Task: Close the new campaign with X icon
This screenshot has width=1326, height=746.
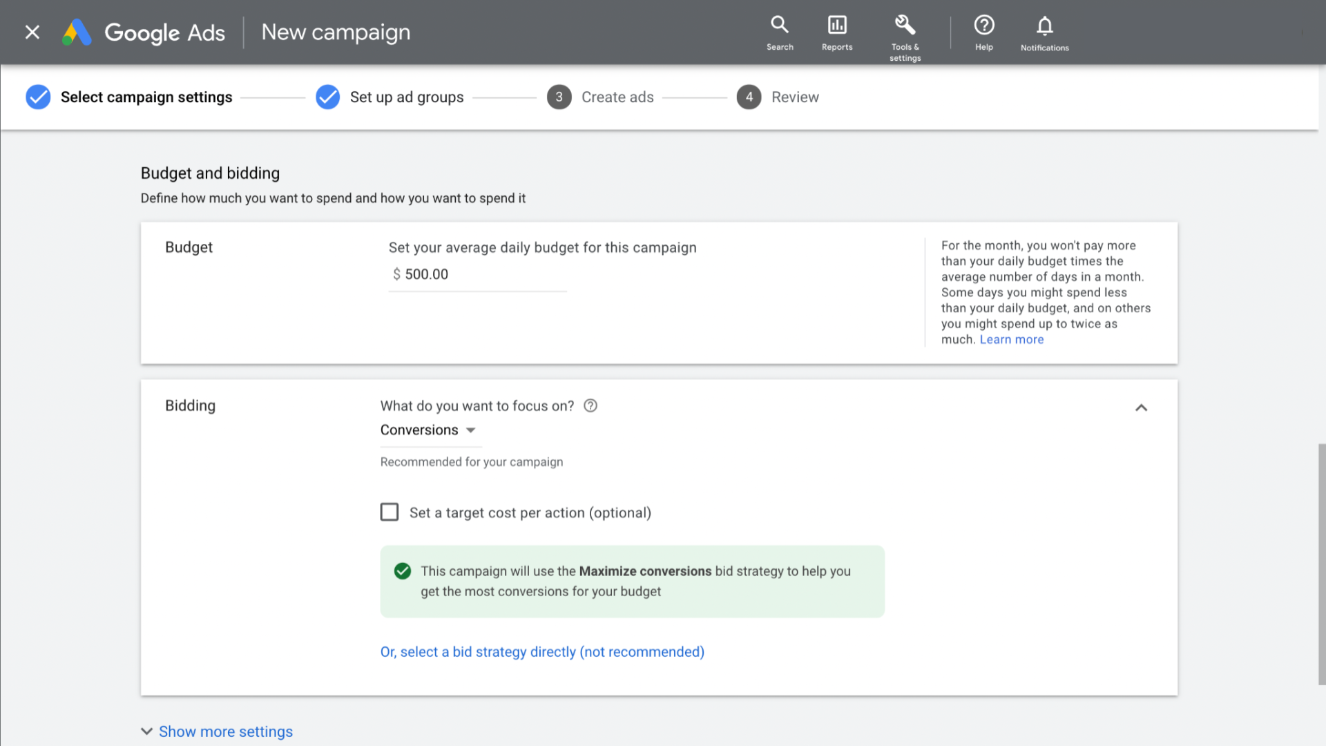Action: tap(32, 32)
